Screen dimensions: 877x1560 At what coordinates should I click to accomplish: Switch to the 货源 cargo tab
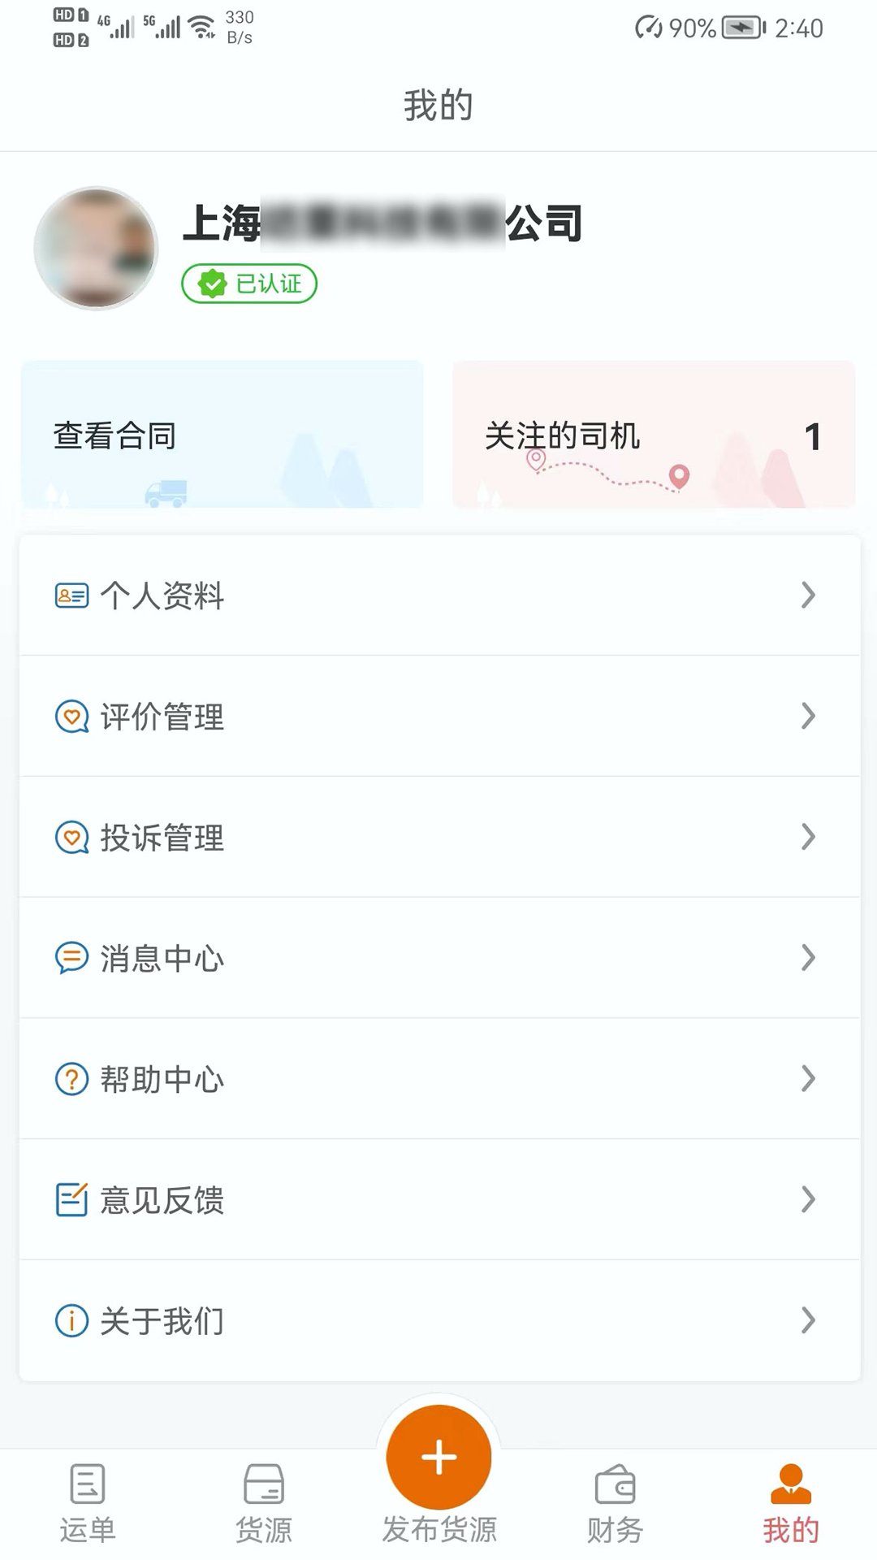pos(263,1503)
